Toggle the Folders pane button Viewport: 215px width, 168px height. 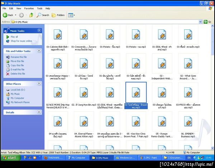58,15
